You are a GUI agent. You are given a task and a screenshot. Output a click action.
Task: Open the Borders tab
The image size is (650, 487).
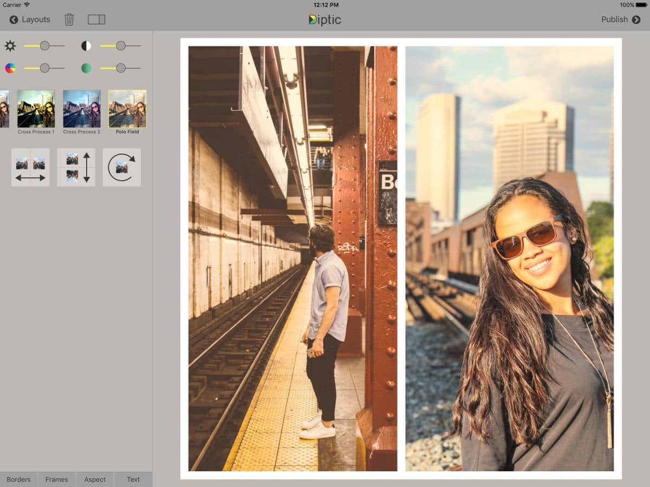click(x=18, y=479)
